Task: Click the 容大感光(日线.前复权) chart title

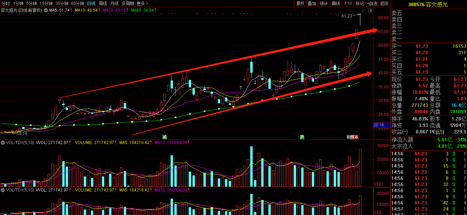Action: coord(21,10)
